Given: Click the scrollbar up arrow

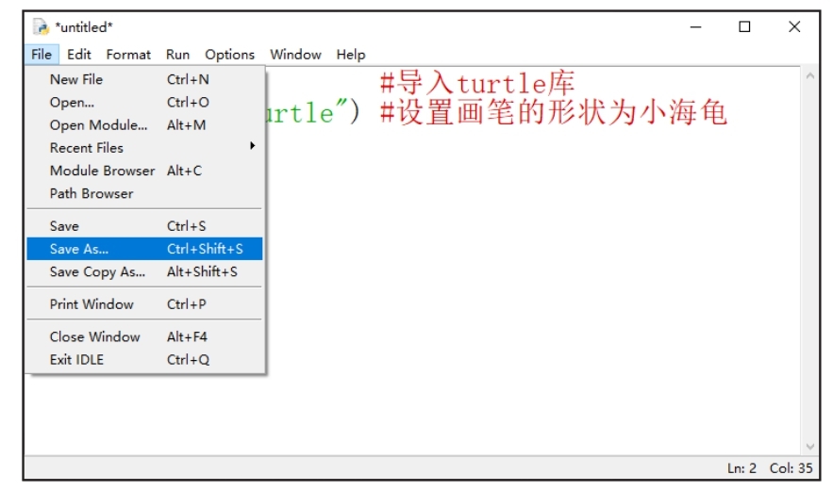Looking at the screenshot, I should [810, 76].
